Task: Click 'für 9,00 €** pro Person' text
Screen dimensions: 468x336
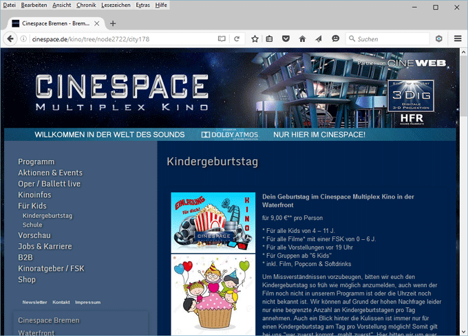Action: tap(292, 218)
